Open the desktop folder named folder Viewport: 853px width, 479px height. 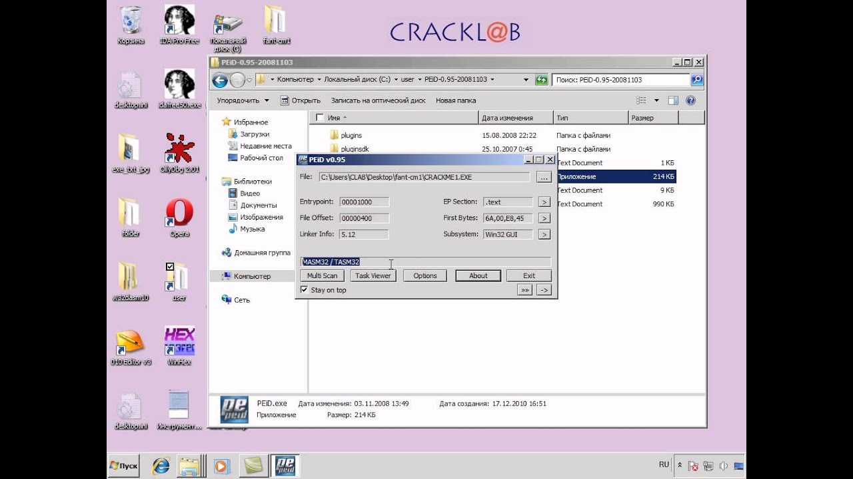[131, 218]
